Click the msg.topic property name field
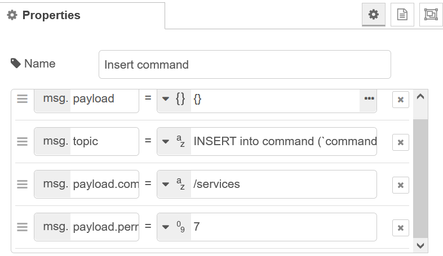This screenshot has width=443, height=256. [x=104, y=142]
